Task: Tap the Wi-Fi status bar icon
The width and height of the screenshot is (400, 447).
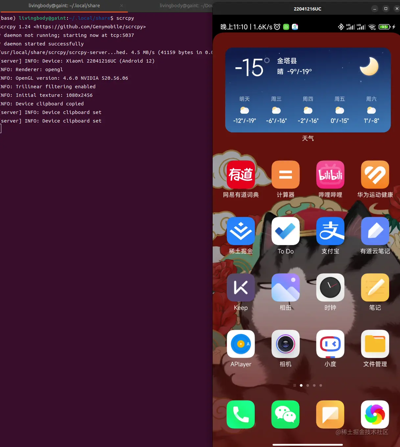Action: click(372, 27)
